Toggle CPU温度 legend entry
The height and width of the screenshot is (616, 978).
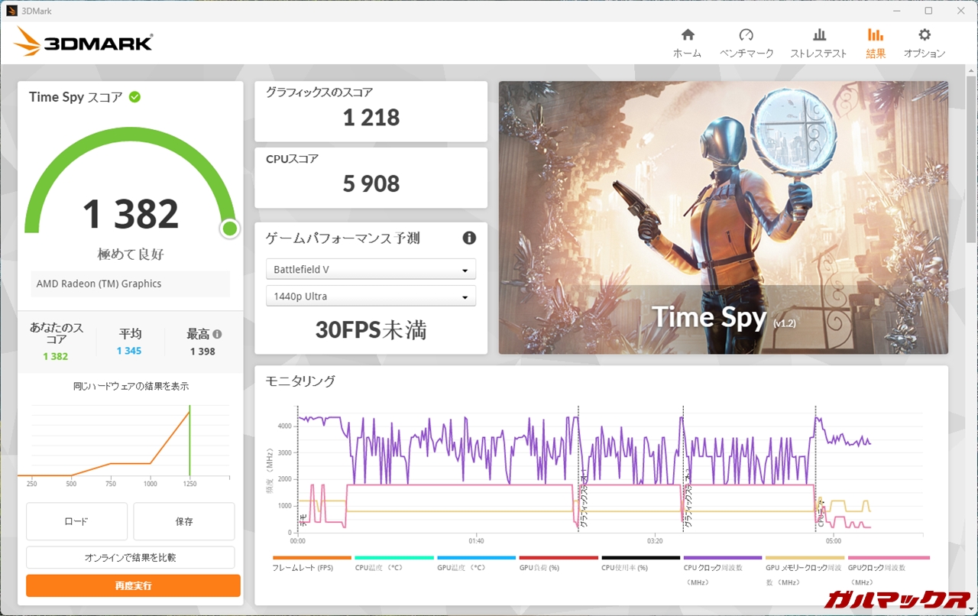click(x=394, y=564)
